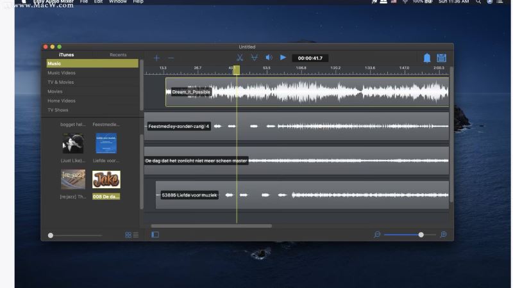Toggle the speaker volume icon

tap(269, 58)
